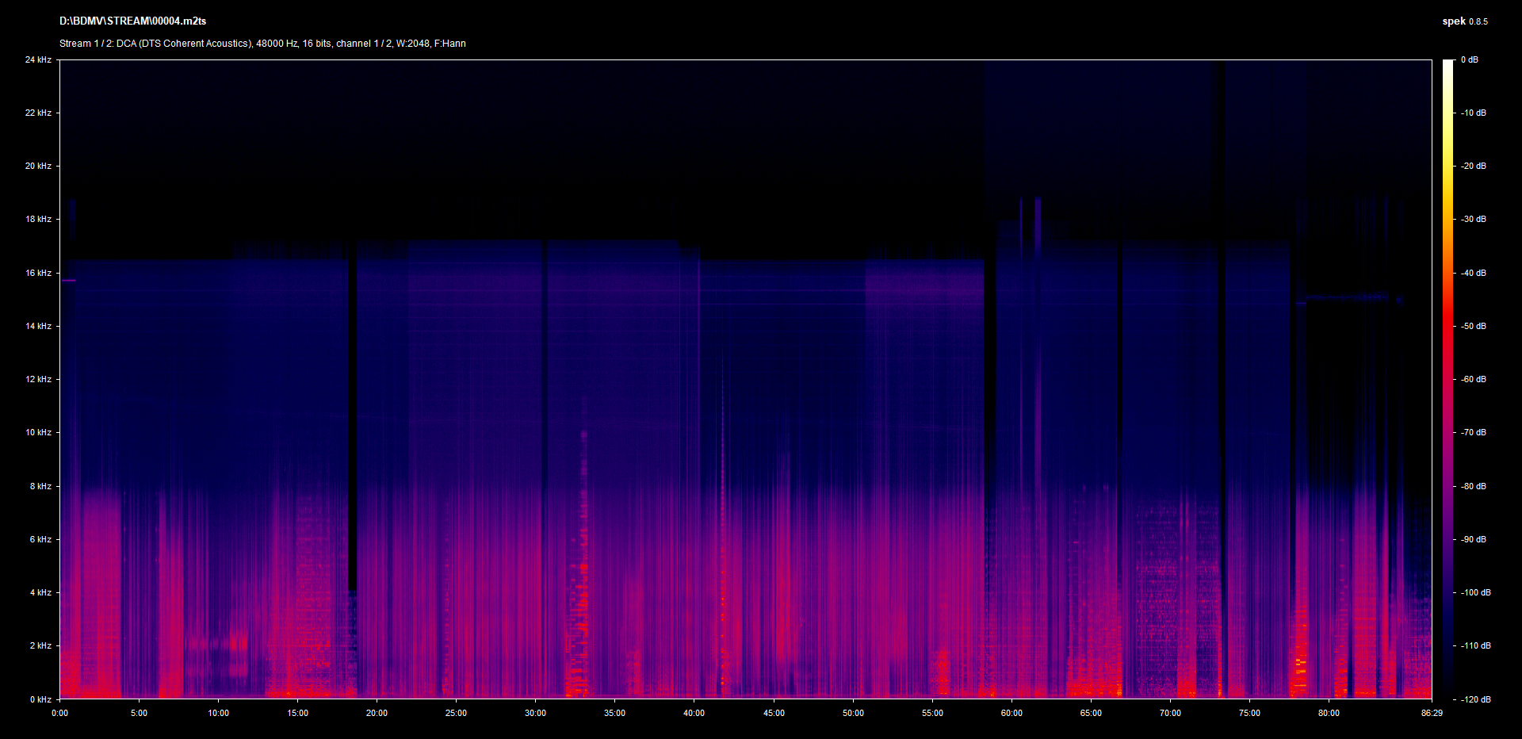The image size is (1522, 739).
Task: Click the 24 kHz frequency axis label
Action: coord(38,59)
